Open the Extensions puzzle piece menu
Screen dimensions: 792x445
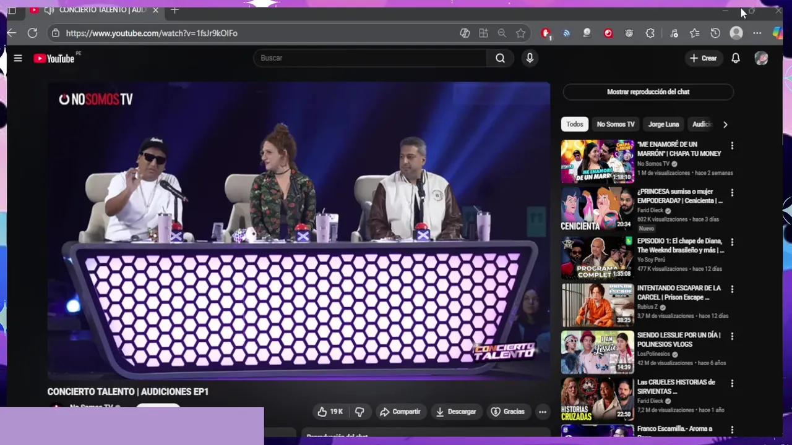pos(650,33)
